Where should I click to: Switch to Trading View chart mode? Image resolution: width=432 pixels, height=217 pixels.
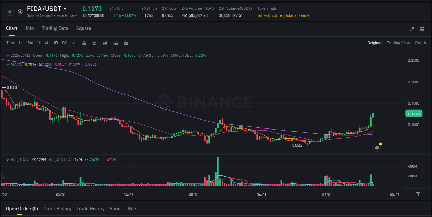(398, 43)
